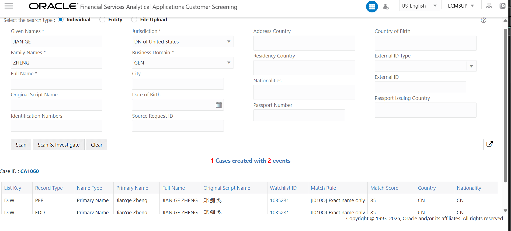Open the Business Domain dropdown

pos(229,63)
